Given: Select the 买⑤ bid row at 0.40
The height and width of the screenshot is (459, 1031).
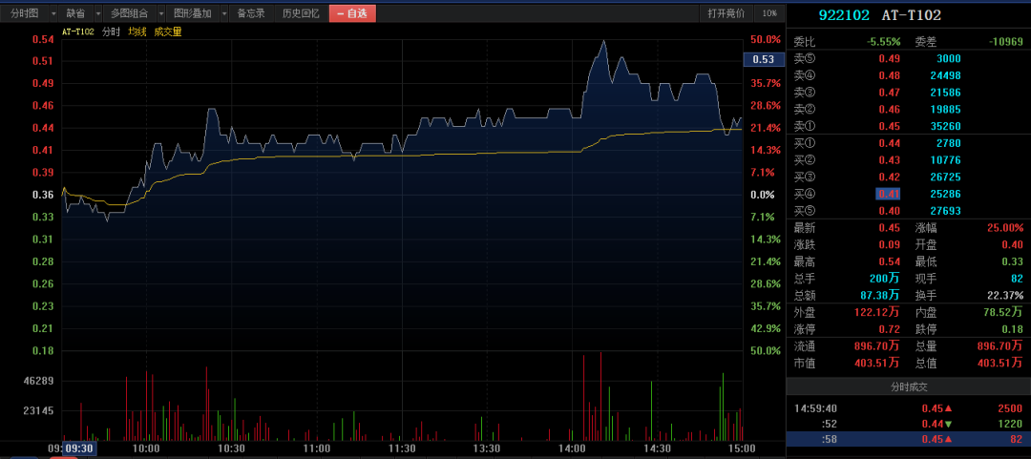Looking at the screenshot, I should tap(908, 211).
